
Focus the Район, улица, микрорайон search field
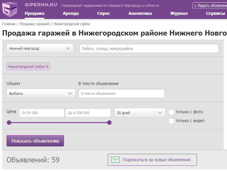click(x=149, y=48)
